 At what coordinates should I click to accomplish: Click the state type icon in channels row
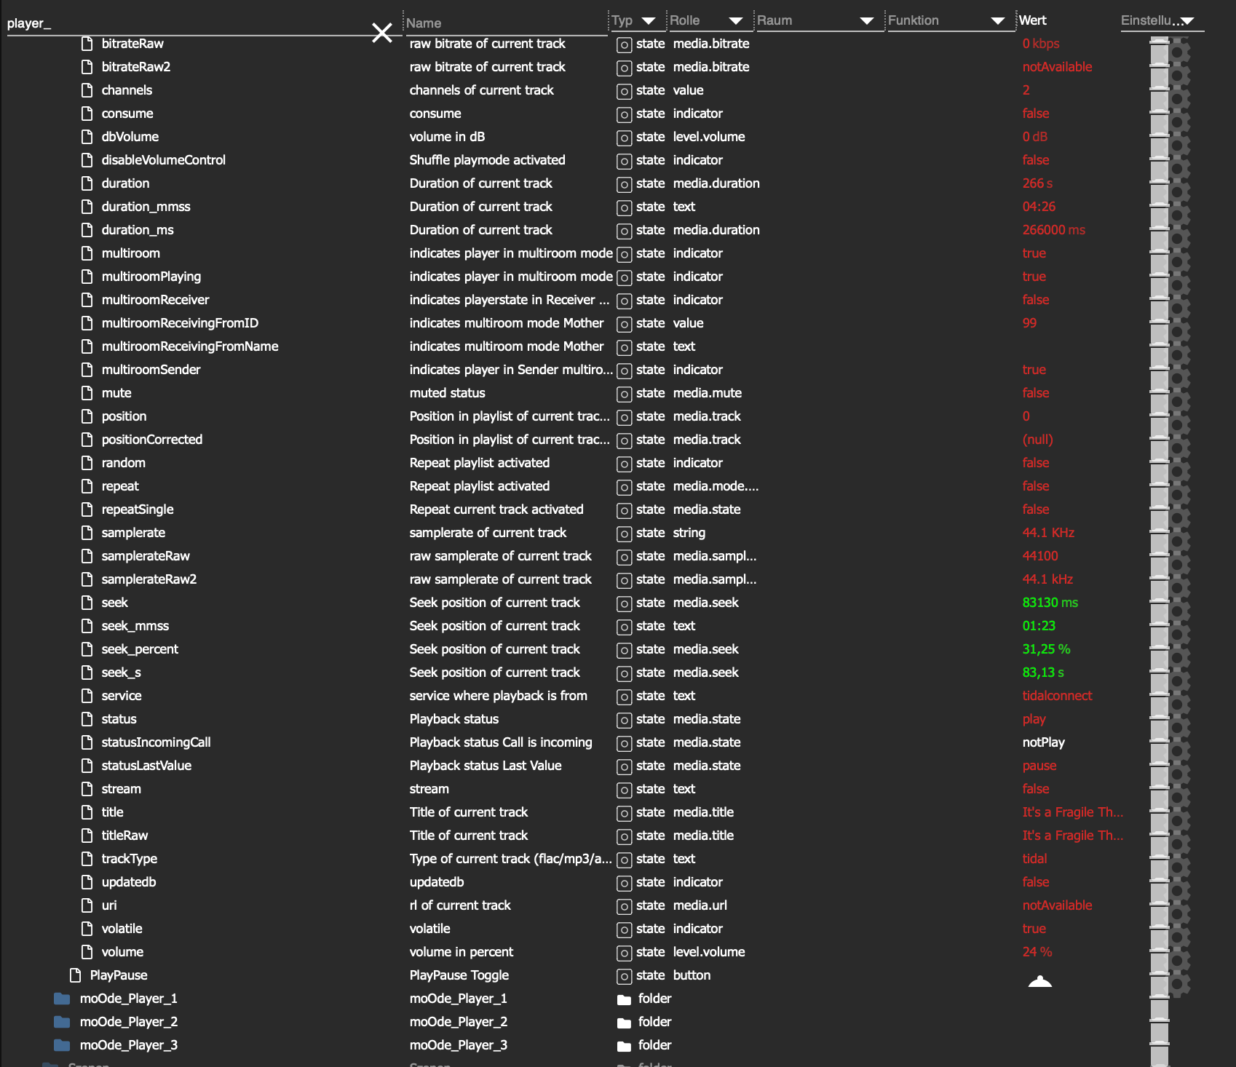click(x=624, y=91)
